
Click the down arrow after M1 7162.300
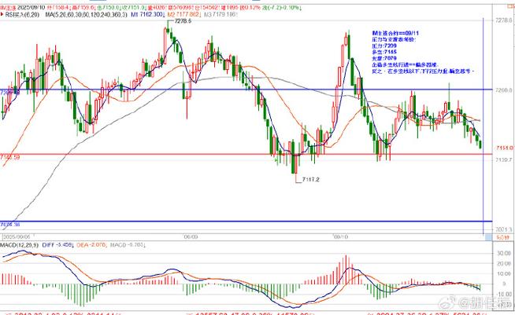pos(165,14)
